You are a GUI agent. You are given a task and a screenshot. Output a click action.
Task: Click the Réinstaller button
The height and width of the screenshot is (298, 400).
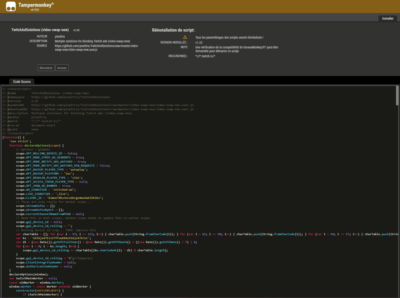tap(46, 68)
